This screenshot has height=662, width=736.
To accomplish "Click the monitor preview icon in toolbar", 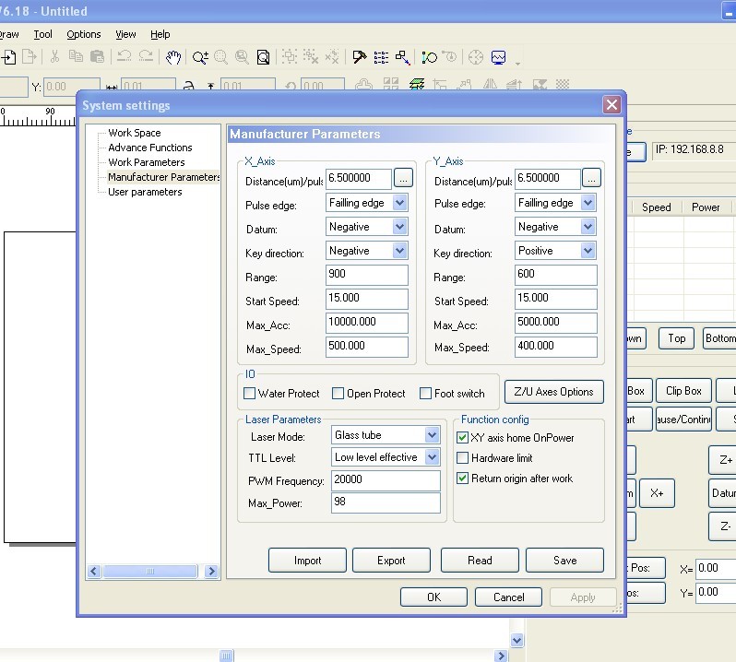I will tap(499, 57).
